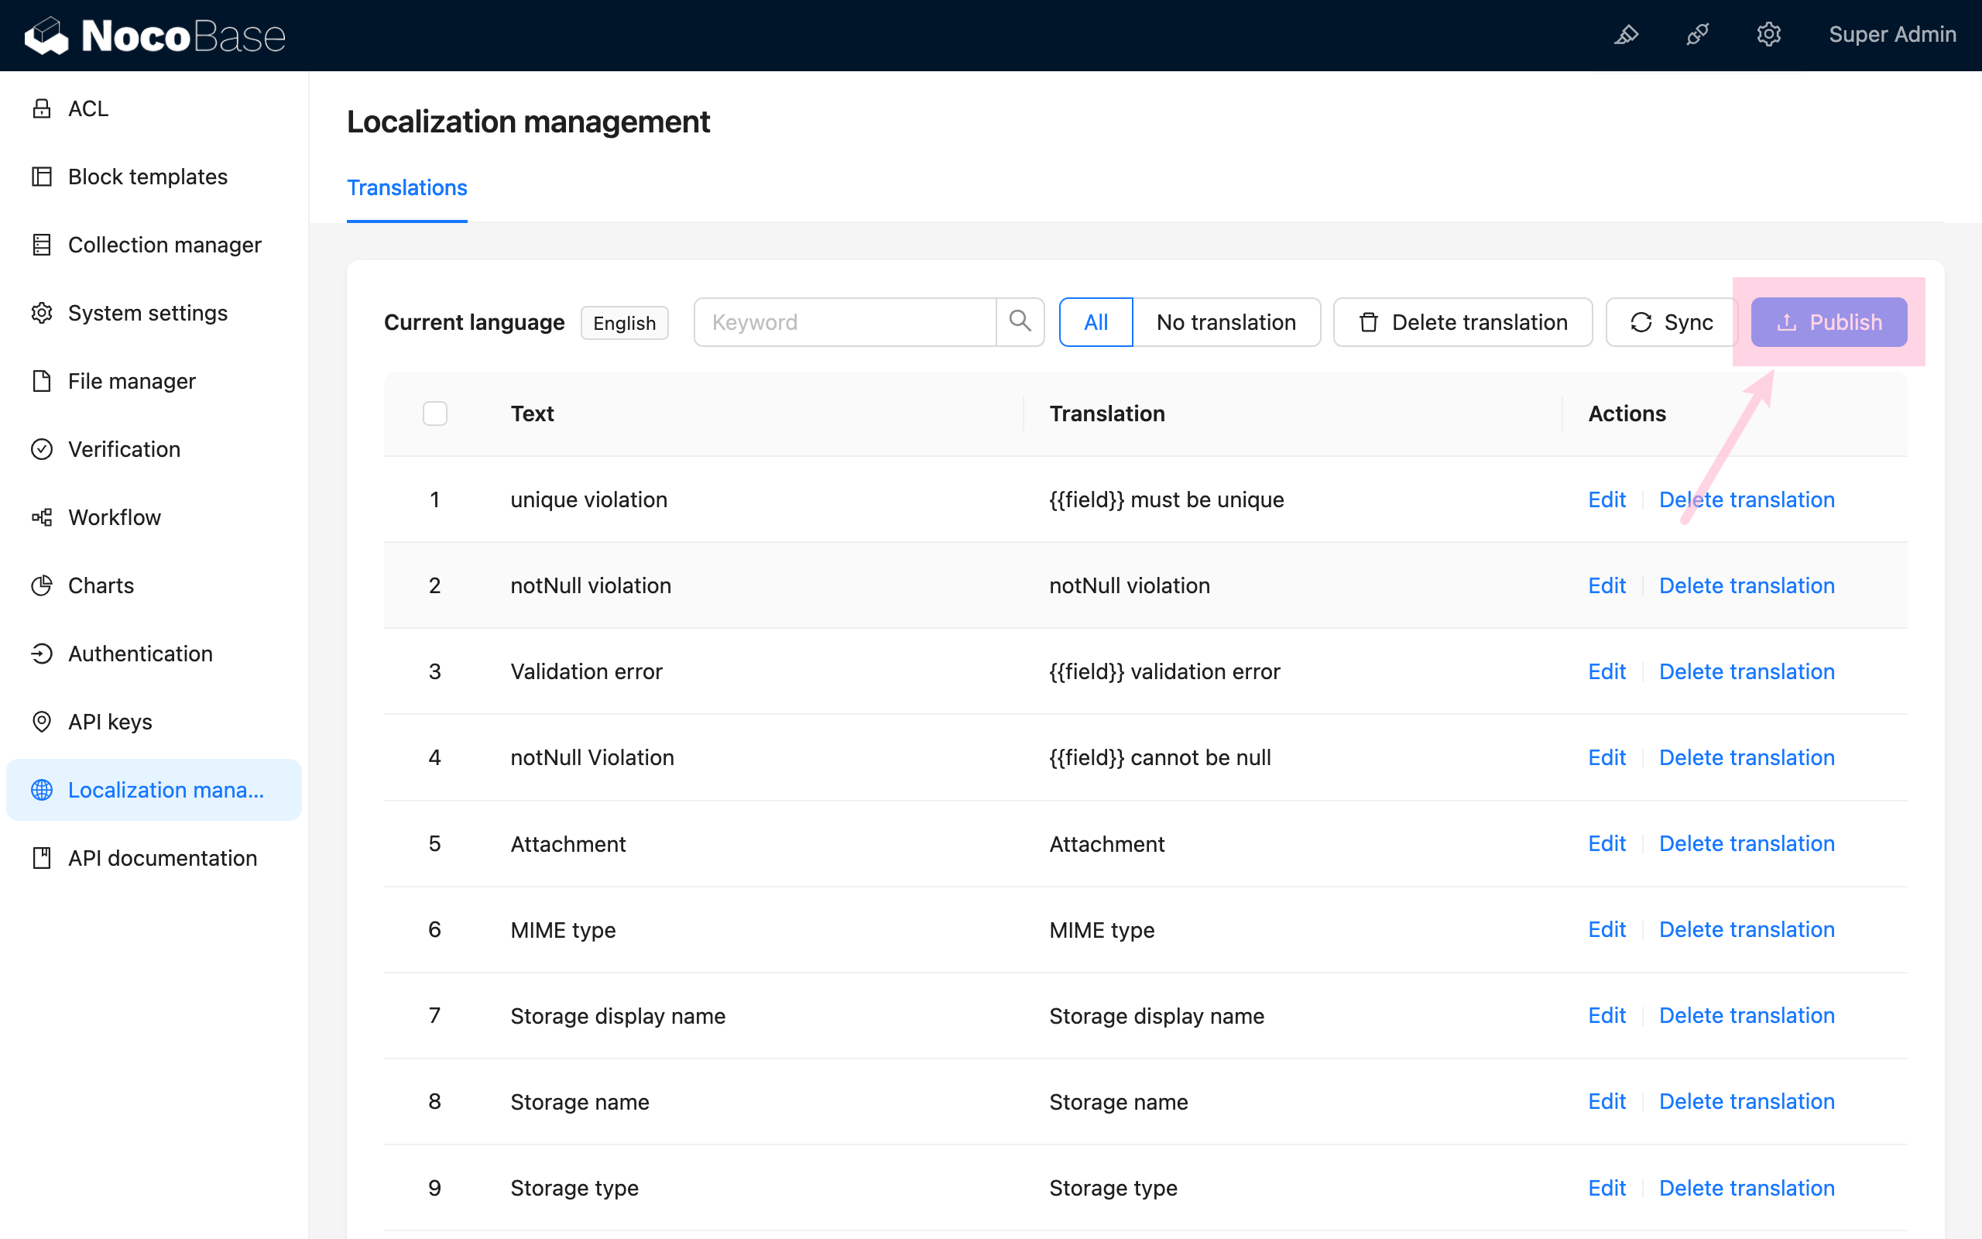This screenshot has height=1239, width=1982.
Task: Open Workflow from the sidebar
Action: pos(114,517)
